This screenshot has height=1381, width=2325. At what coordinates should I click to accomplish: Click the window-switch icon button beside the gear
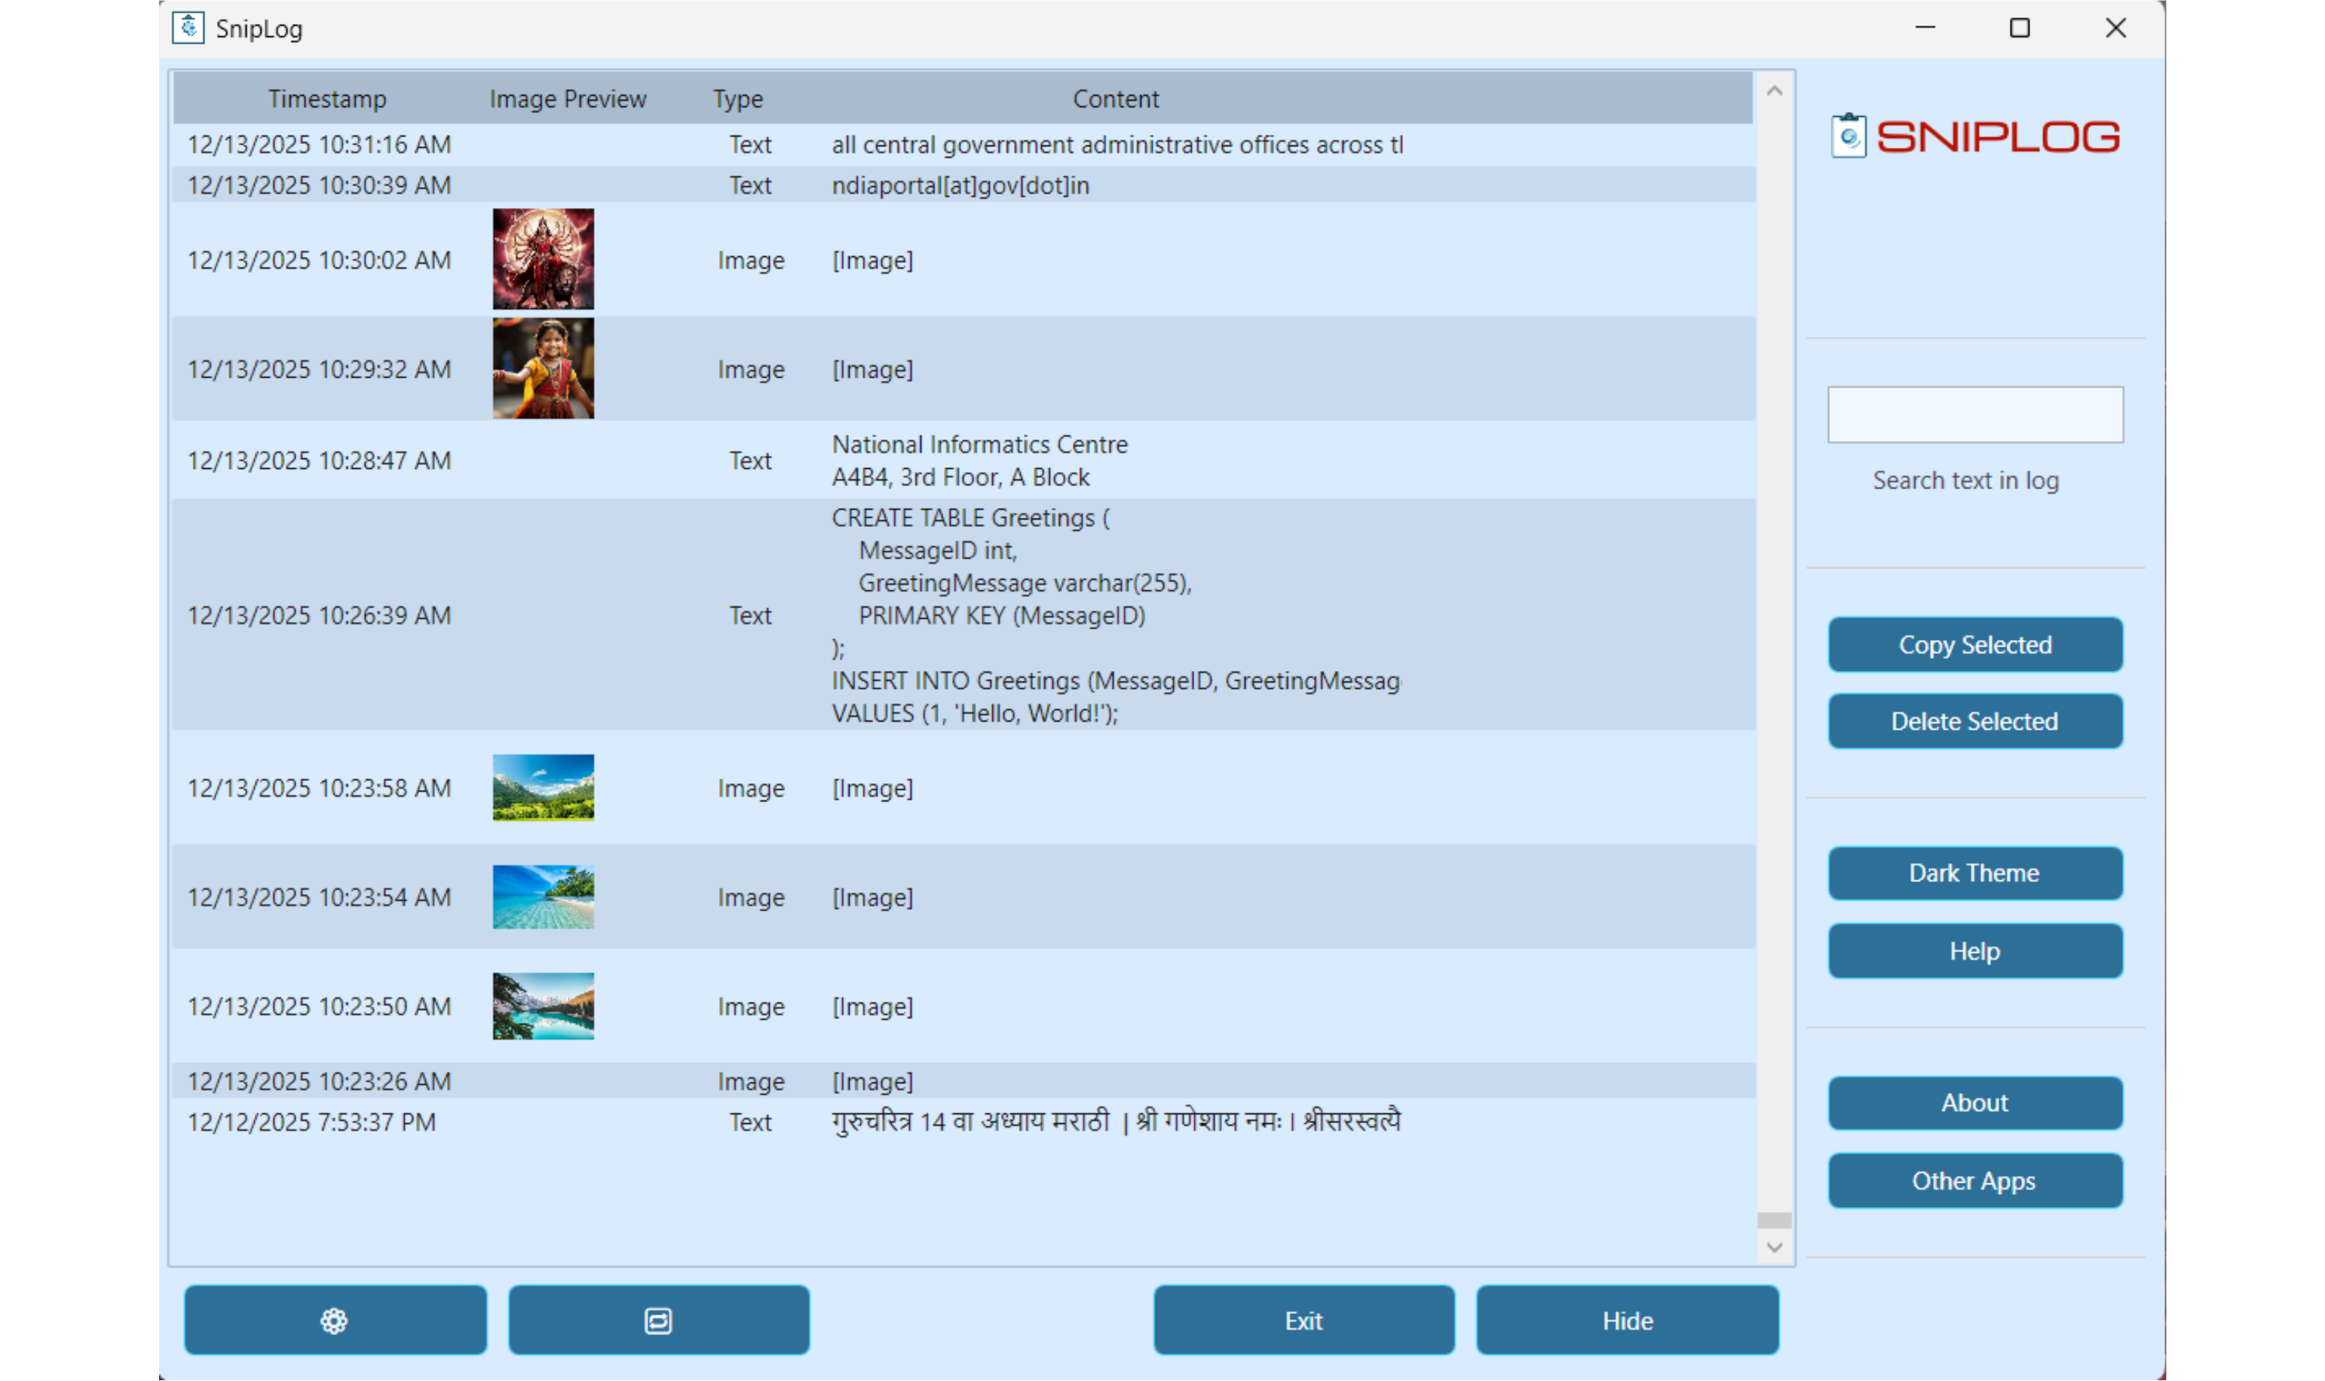tap(658, 1320)
